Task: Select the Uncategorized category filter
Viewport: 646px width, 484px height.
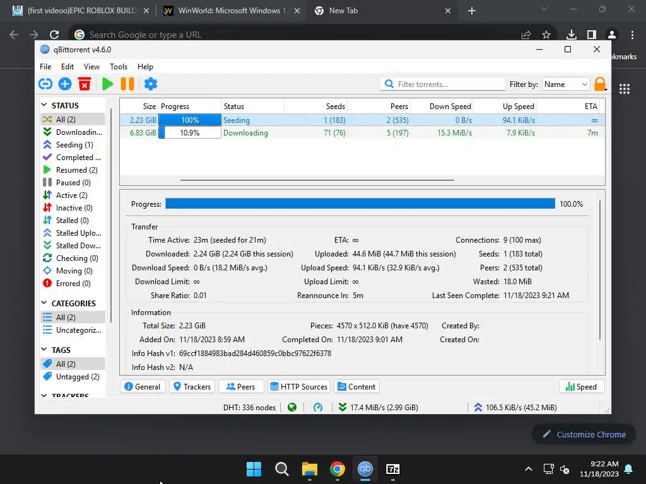Action: click(x=73, y=330)
